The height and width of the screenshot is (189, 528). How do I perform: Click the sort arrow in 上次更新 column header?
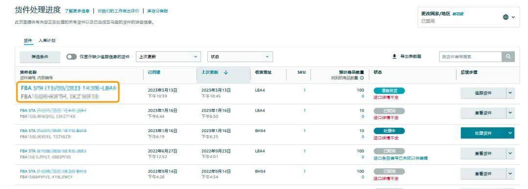(225, 72)
